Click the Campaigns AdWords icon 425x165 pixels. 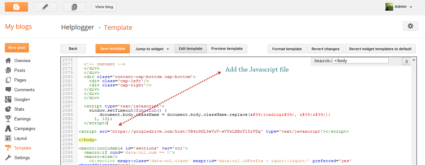[8, 128]
